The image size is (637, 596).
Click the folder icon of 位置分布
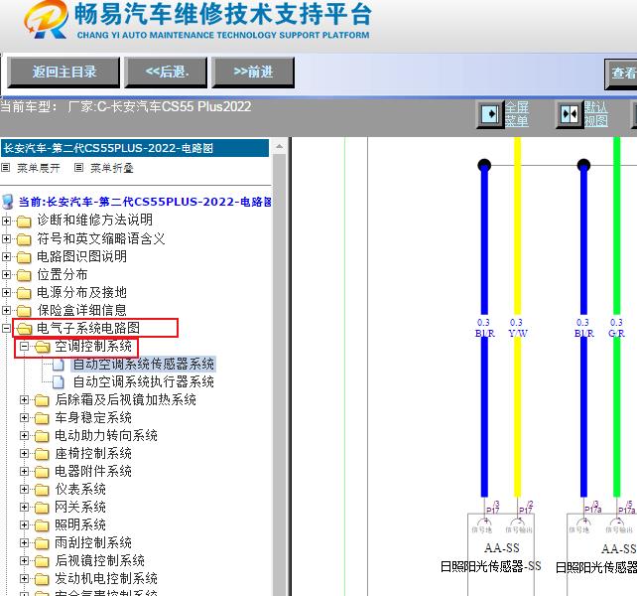coord(24,275)
